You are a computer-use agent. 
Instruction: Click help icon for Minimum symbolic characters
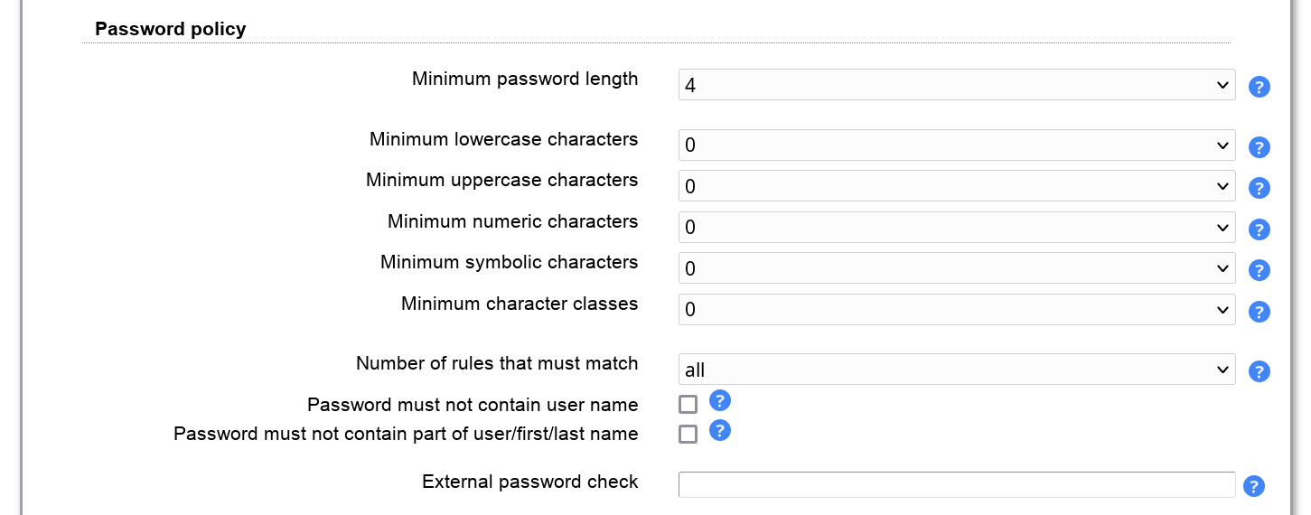click(1259, 270)
